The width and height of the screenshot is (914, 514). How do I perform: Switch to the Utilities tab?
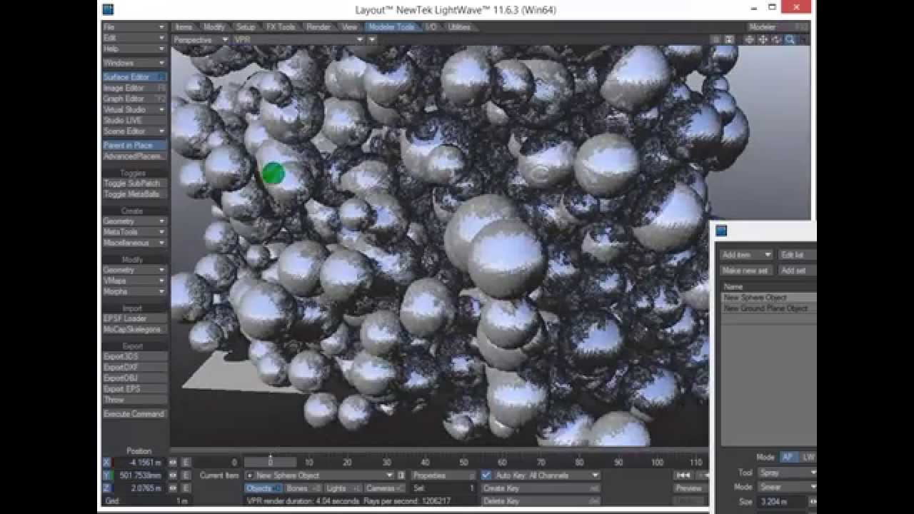[459, 27]
